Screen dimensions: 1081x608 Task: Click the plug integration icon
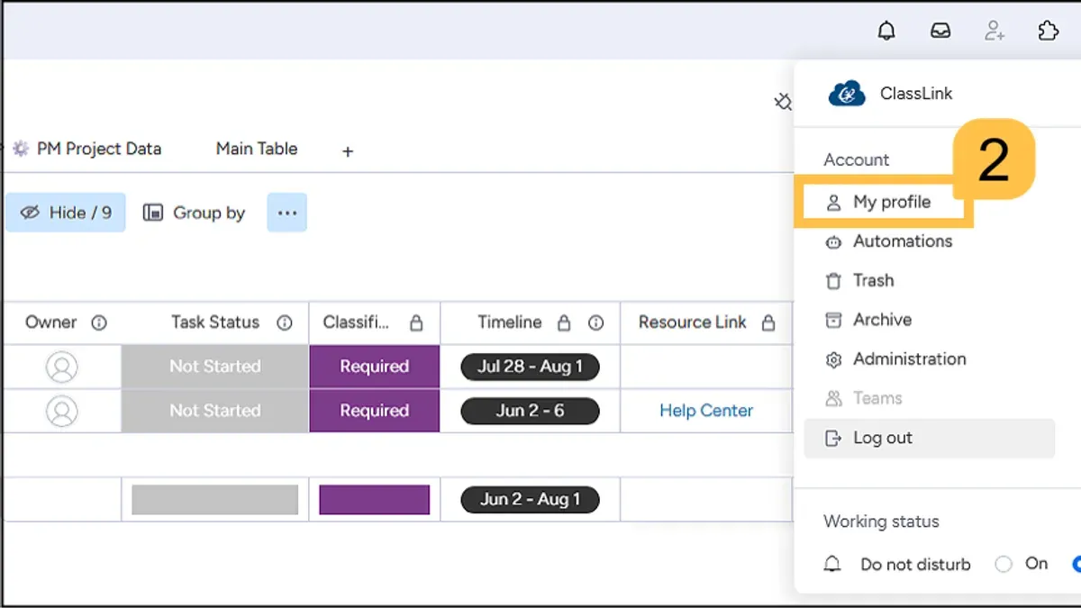pyautogui.click(x=783, y=103)
